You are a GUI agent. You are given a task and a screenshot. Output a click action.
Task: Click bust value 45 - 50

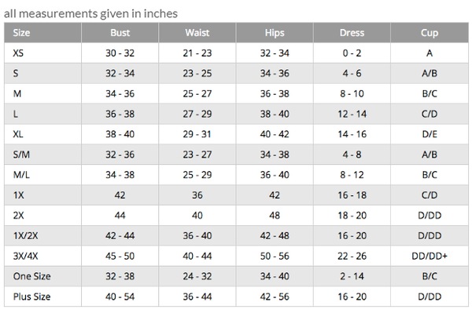click(x=120, y=256)
